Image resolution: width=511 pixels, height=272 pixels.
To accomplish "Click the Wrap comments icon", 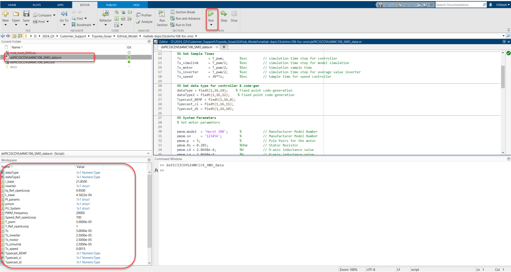I will (x=130, y=12).
